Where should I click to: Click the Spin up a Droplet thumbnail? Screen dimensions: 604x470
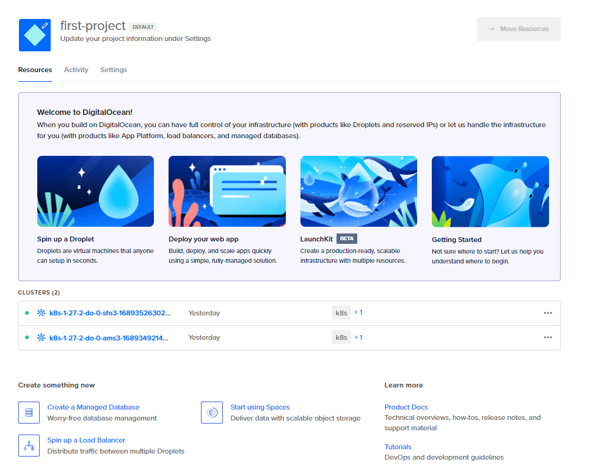(x=95, y=191)
